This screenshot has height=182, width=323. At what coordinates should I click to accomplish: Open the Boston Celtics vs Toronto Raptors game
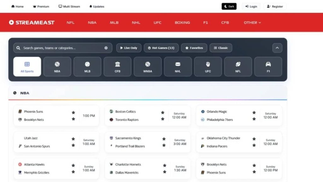pos(148,116)
